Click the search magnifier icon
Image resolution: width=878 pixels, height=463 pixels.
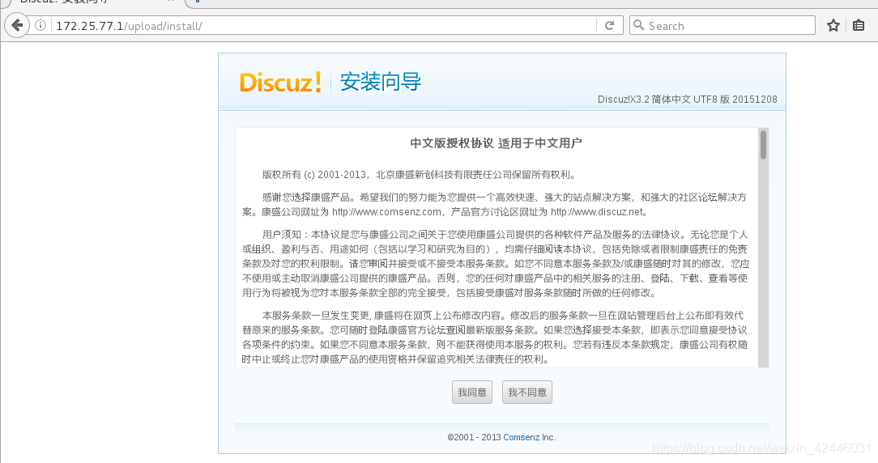638,25
